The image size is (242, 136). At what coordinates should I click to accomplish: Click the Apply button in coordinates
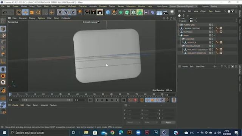point(168,122)
